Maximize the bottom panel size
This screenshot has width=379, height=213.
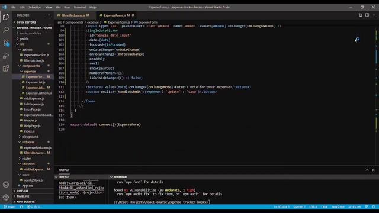point(367,170)
